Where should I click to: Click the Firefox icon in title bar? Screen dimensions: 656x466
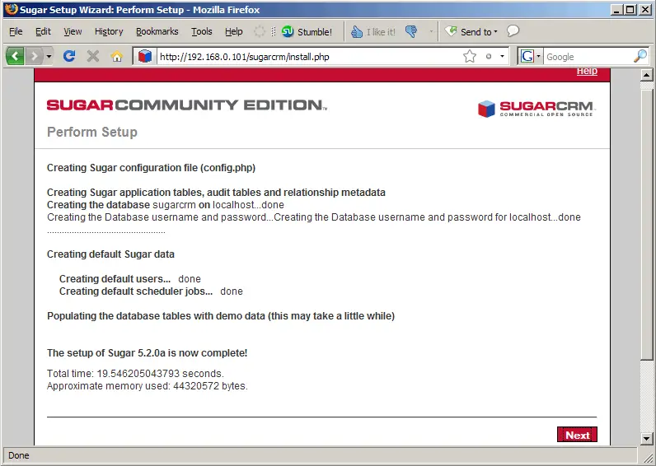click(11, 9)
